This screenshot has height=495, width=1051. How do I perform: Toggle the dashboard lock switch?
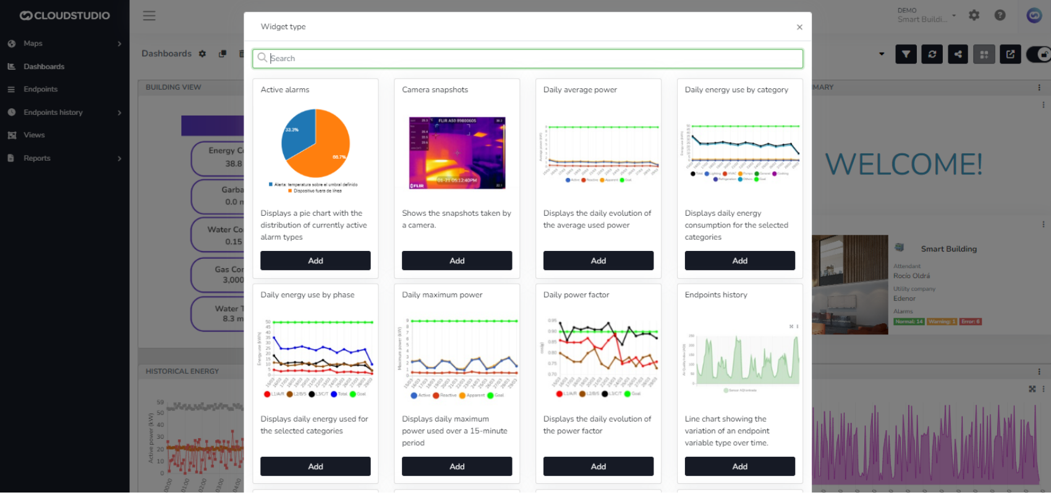click(x=1039, y=54)
